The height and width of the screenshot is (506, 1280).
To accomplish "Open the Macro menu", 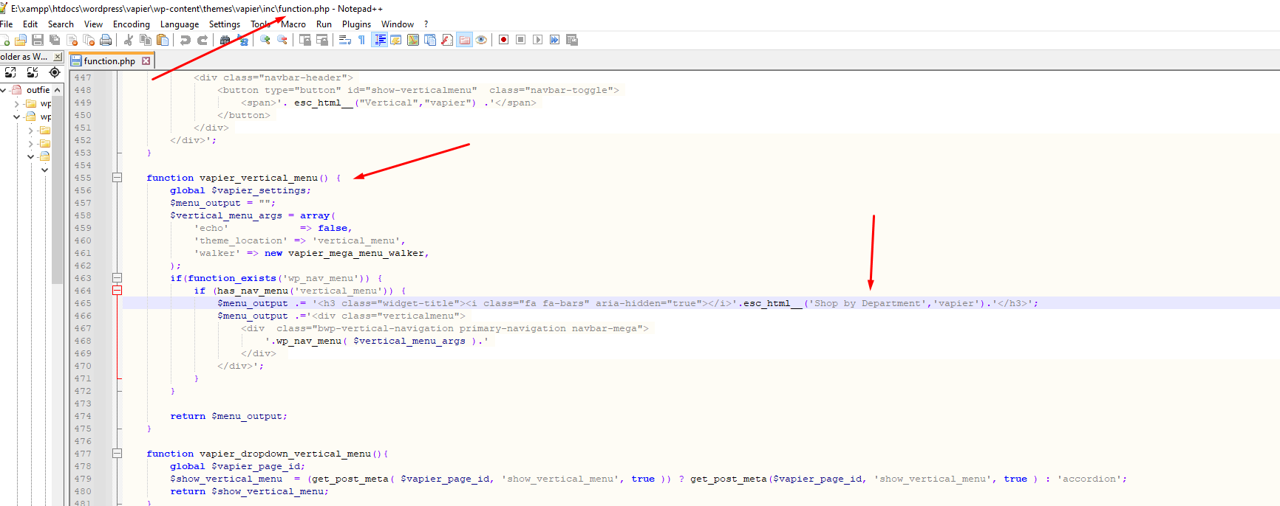I will 293,24.
